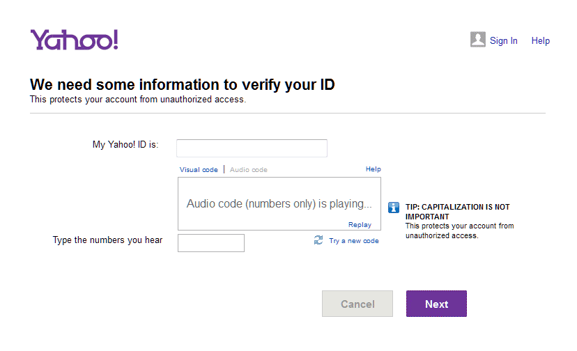
Task: Select the Audio code tab
Action: 248,169
